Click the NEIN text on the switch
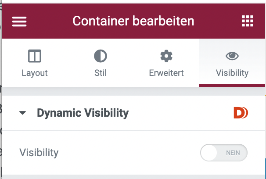The height and width of the screenshot is (179, 266). point(233,153)
